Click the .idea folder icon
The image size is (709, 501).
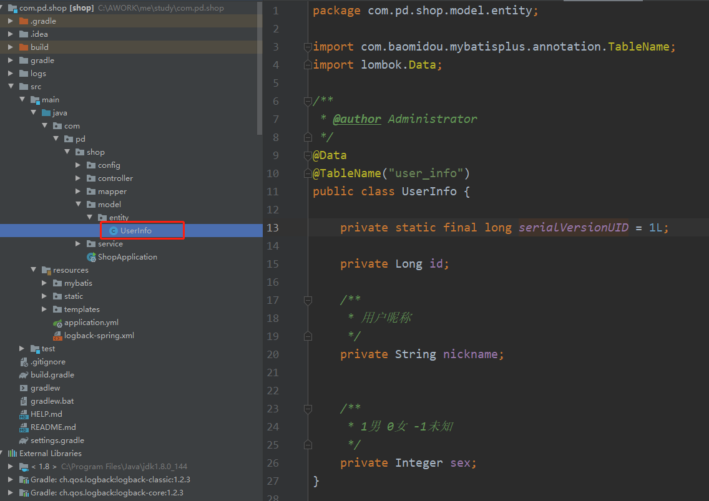[x=24, y=34]
